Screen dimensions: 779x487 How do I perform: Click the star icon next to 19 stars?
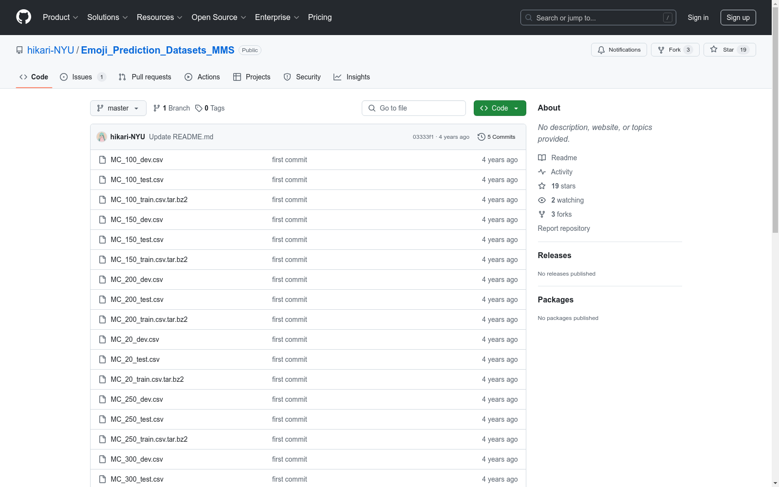[542, 186]
